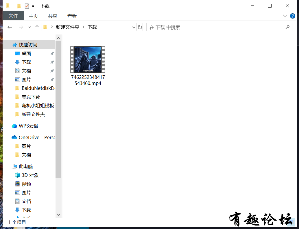
Task: Open 下载 under 此电脑
Action: pyautogui.click(x=26, y=210)
